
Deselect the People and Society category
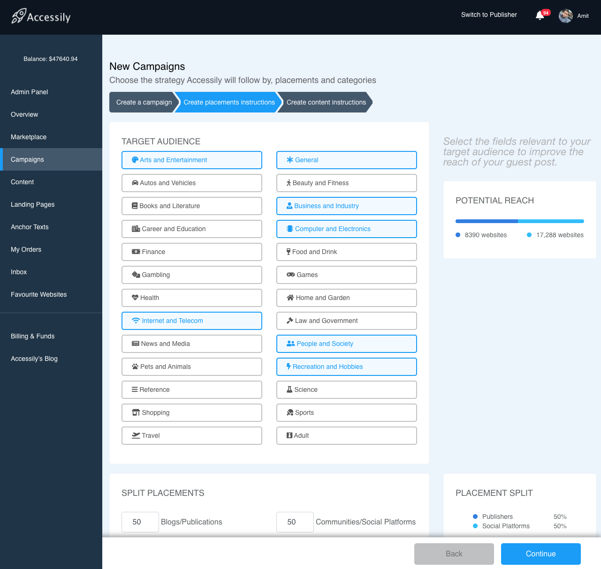click(x=347, y=344)
